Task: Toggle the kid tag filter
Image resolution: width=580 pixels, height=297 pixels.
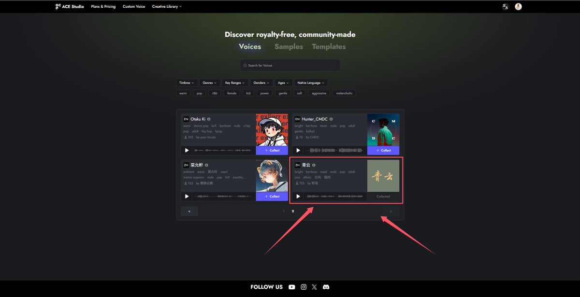Action: (x=248, y=93)
